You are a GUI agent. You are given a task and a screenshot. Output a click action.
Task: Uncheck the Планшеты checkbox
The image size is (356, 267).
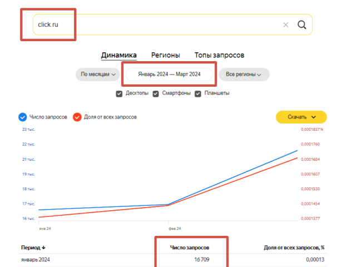pyautogui.click(x=198, y=94)
